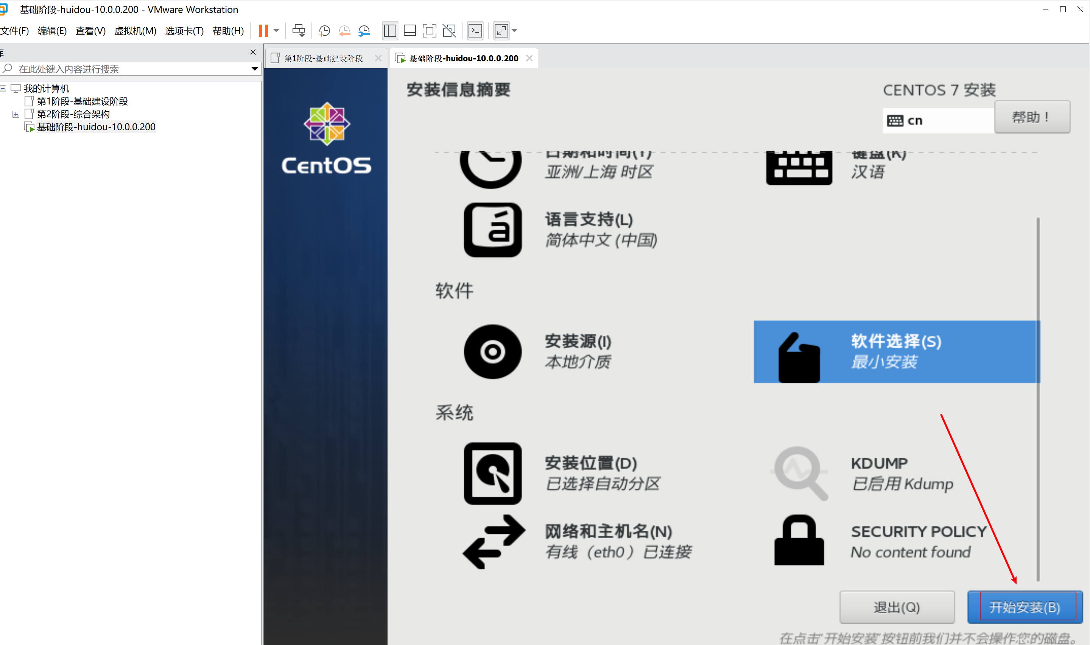Click the 开始安装(B) button

tap(1025, 607)
